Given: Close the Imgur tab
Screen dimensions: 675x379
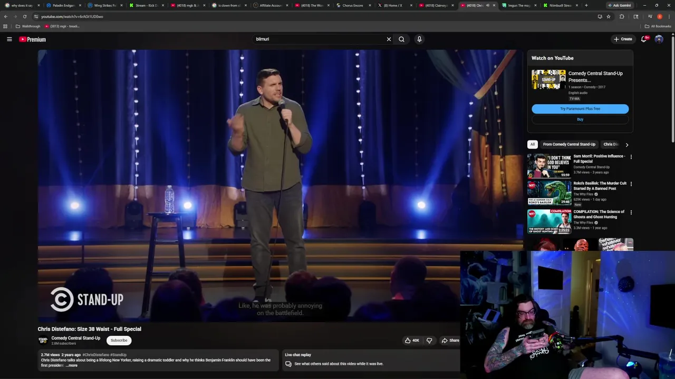Looking at the screenshot, I should (x=535, y=5).
